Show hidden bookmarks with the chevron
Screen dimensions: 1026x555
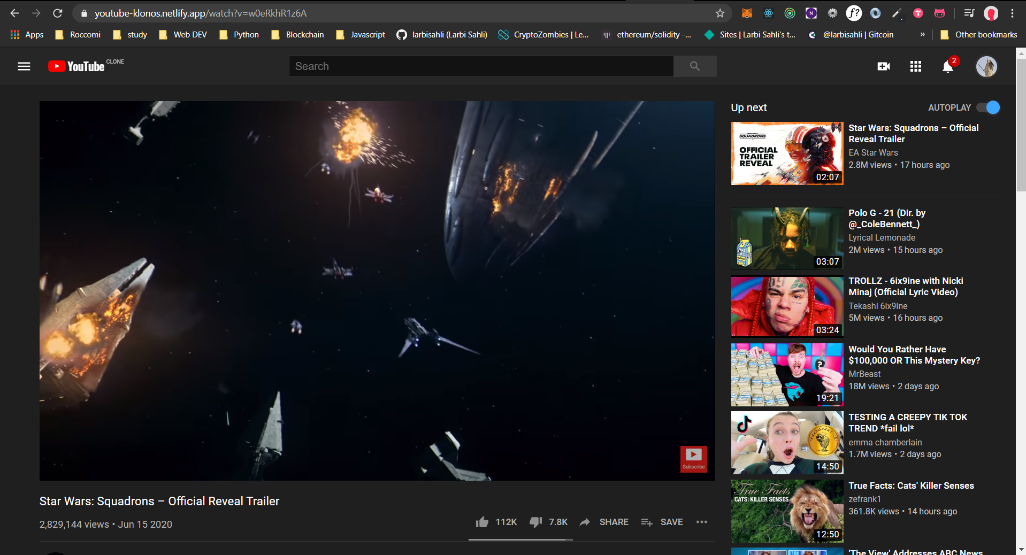(922, 34)
